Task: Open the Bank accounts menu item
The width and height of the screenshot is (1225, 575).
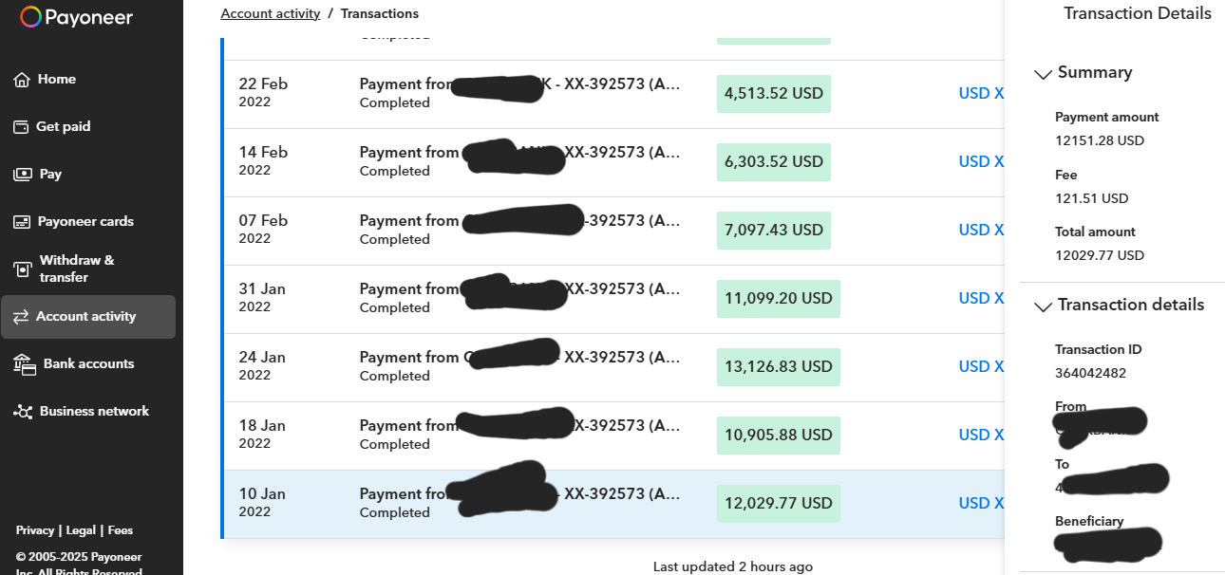Action: point(88,364)
